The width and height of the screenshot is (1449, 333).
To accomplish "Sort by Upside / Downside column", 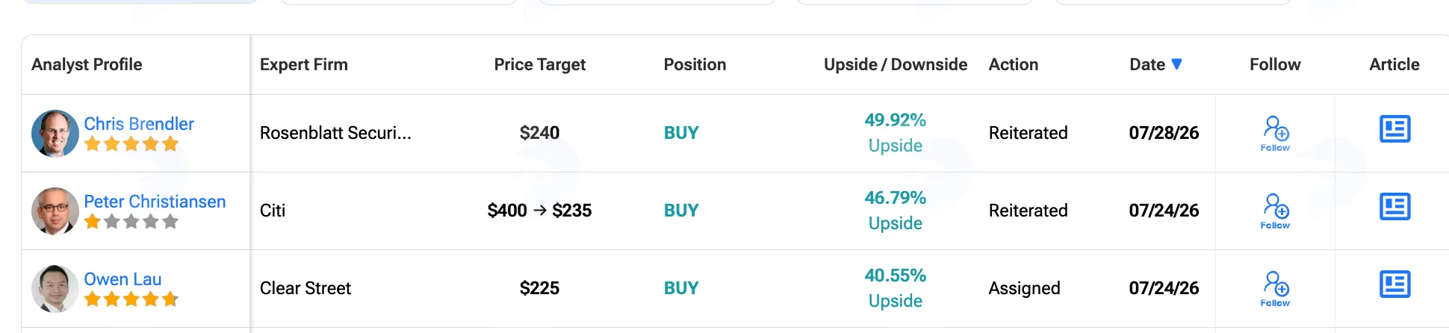I will 896,65.
